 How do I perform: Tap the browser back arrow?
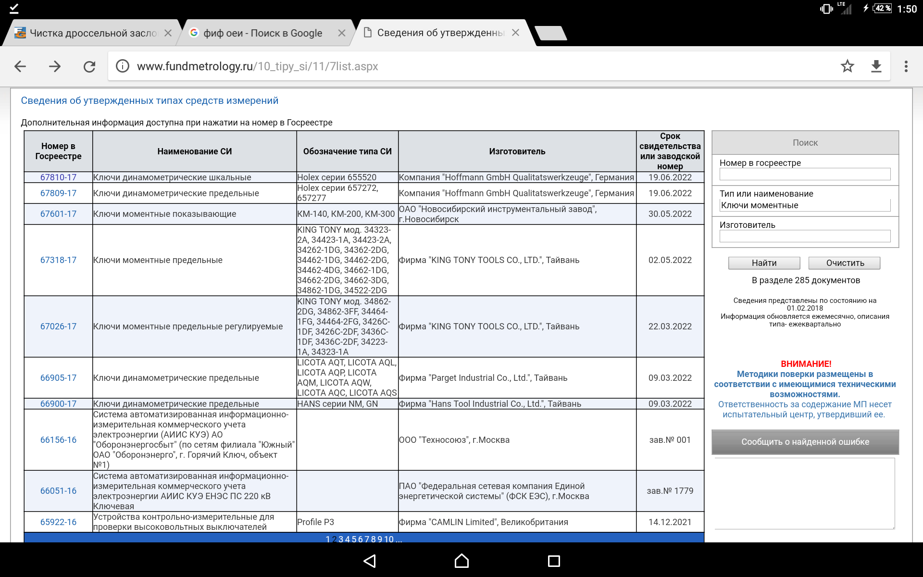point(20,66)
